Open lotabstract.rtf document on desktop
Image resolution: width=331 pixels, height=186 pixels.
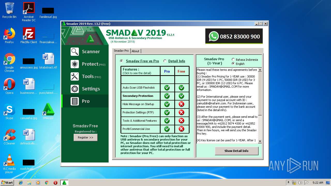[x=48, y=61]
